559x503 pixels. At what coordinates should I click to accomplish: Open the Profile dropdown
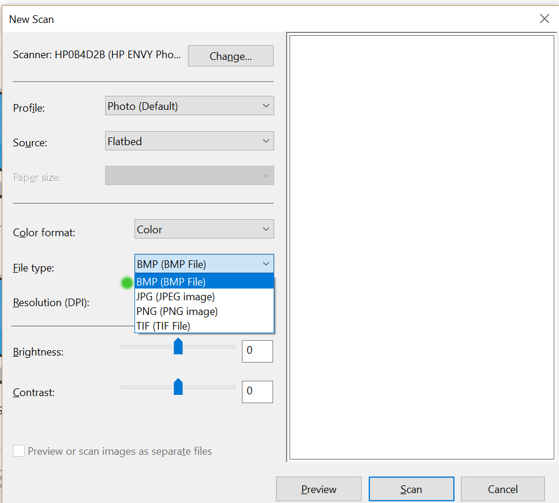[189, 105]
